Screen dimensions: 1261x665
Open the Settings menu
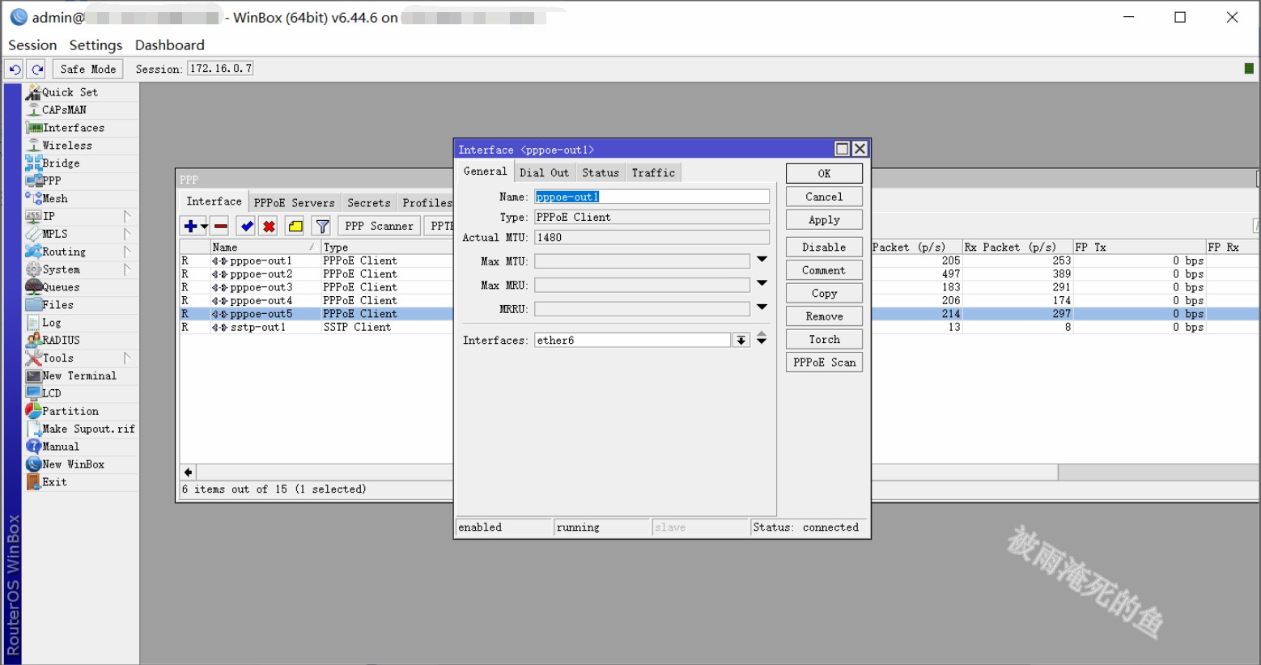pyautogui.click(x=96, y=45)
